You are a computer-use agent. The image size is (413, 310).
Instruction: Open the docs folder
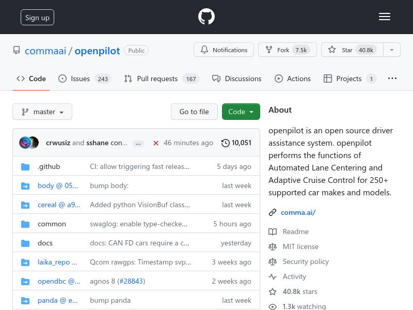pos(45,243)
